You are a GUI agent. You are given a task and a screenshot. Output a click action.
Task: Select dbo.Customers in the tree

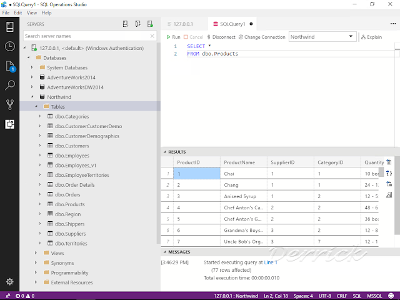click(x=72, y=146)
